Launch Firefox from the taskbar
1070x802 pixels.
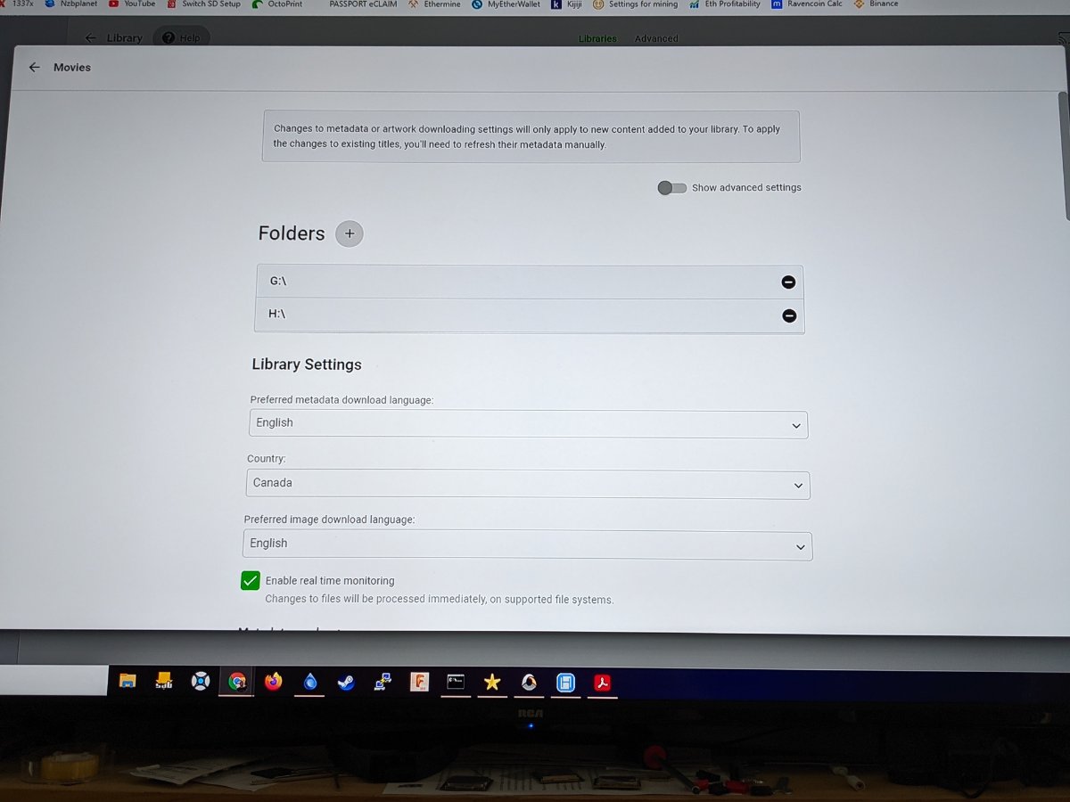[274, 682]
